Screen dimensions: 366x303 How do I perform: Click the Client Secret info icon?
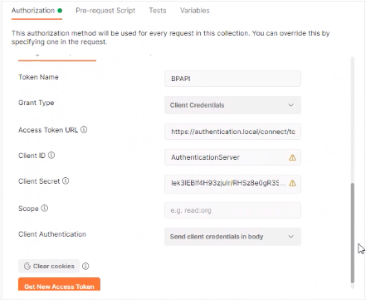(x=66, y=180)
